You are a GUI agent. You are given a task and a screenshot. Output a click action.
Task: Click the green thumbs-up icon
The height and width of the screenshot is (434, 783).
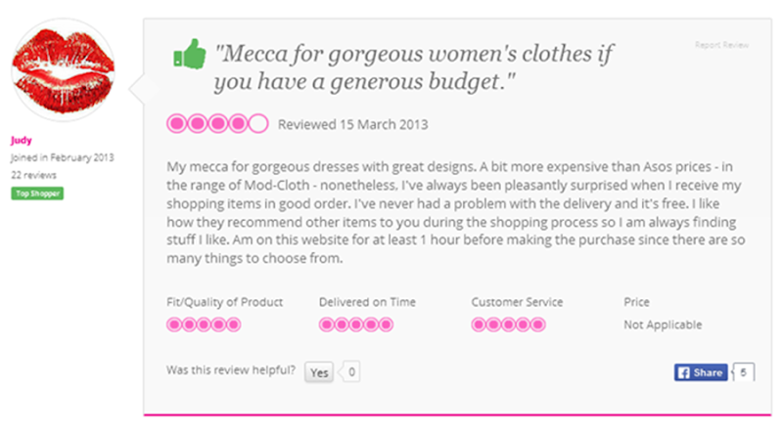[188, 56]
